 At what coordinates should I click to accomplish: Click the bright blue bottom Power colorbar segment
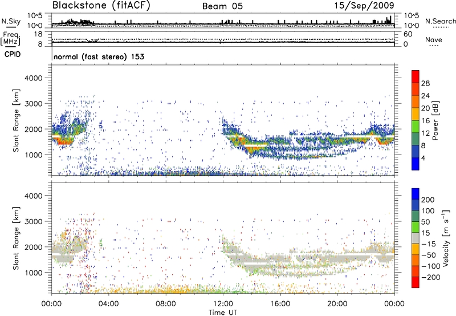(416, 164)
